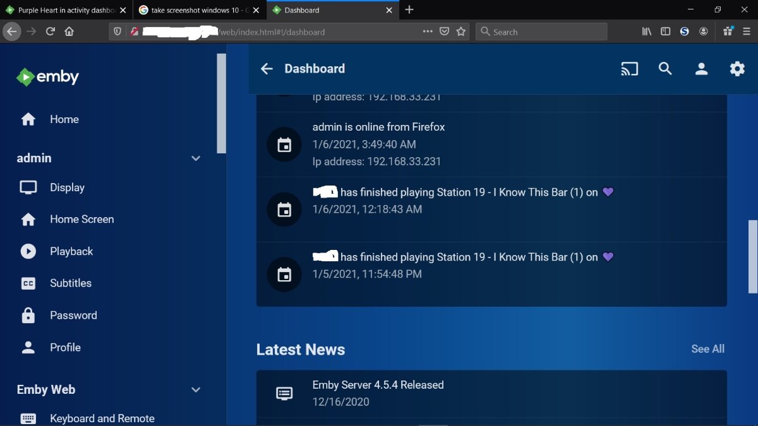Open the settings gear icon in header

(x=737, y=69)
